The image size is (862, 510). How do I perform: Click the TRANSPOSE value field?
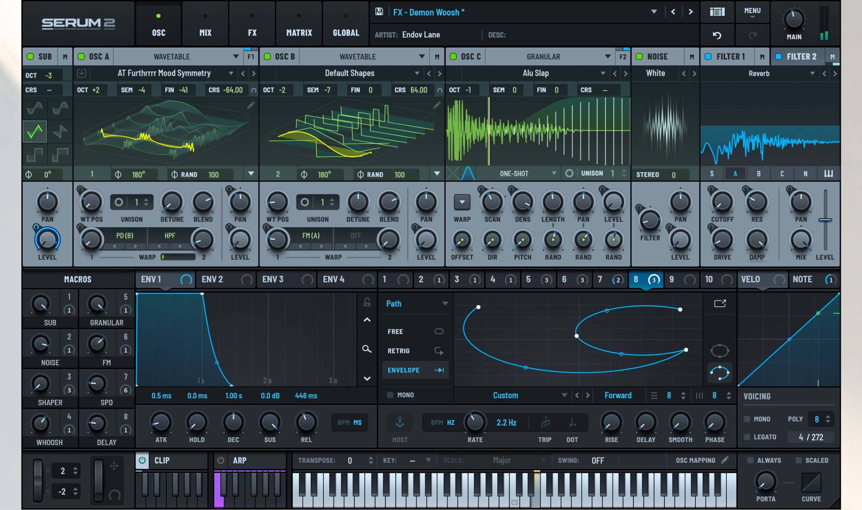click(x=350, y=460)
